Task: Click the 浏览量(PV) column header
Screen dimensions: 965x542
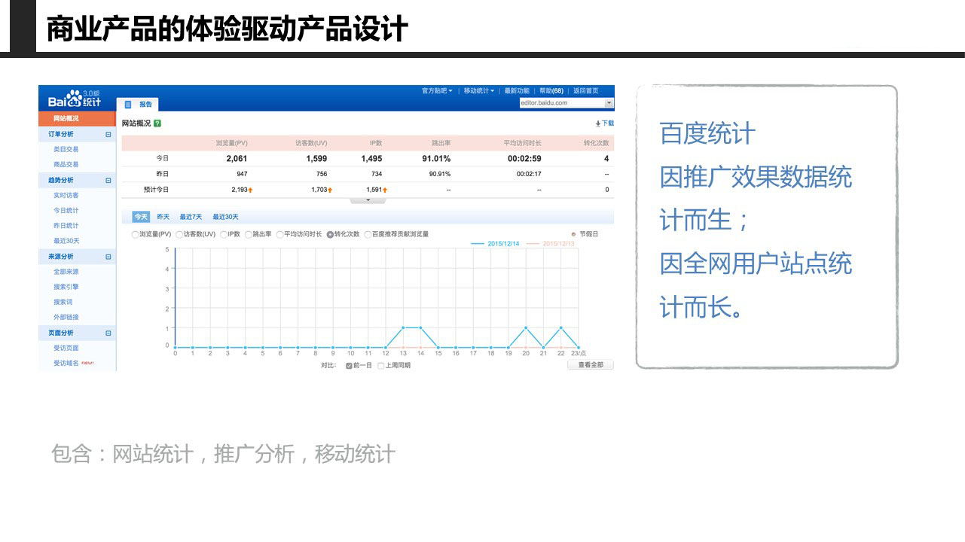Action: pyautogui.click(x=232, y=143)
